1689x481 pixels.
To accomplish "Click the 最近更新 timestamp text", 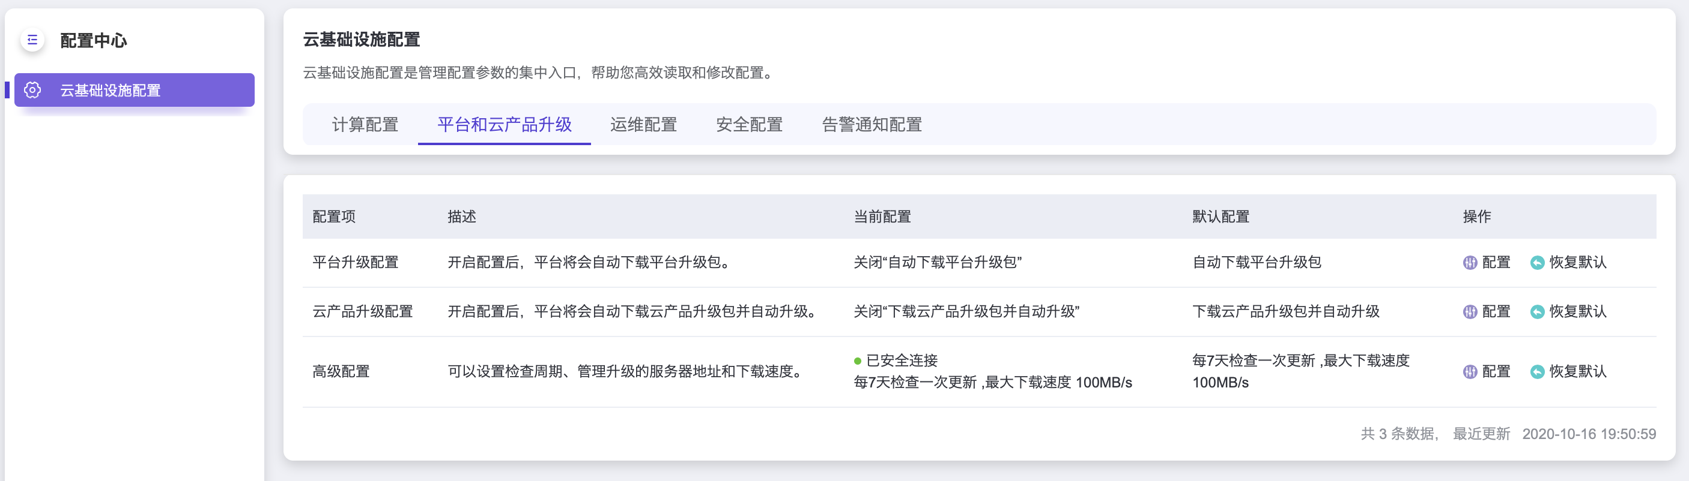I will [1589, 434].
